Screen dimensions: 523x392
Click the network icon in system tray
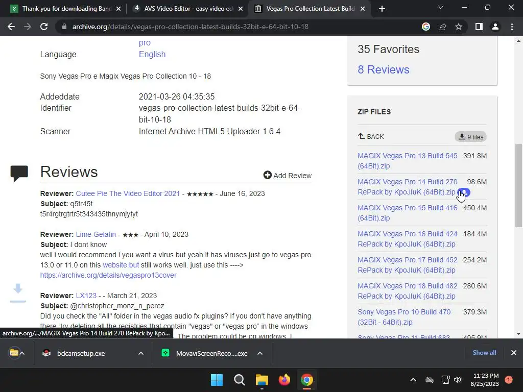tap(445, 380)
